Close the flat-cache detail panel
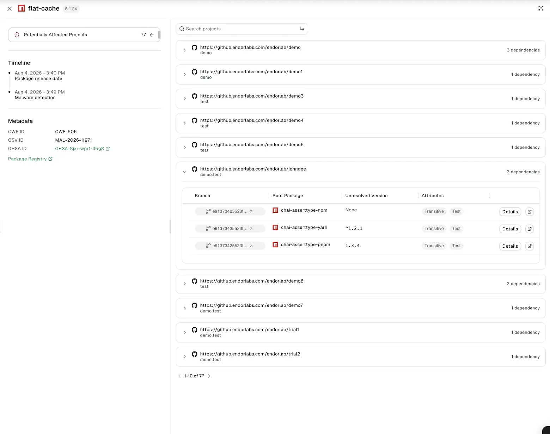The width and height of the screenshot is (550, 434). pyautogui.click(x=10, y=9)
